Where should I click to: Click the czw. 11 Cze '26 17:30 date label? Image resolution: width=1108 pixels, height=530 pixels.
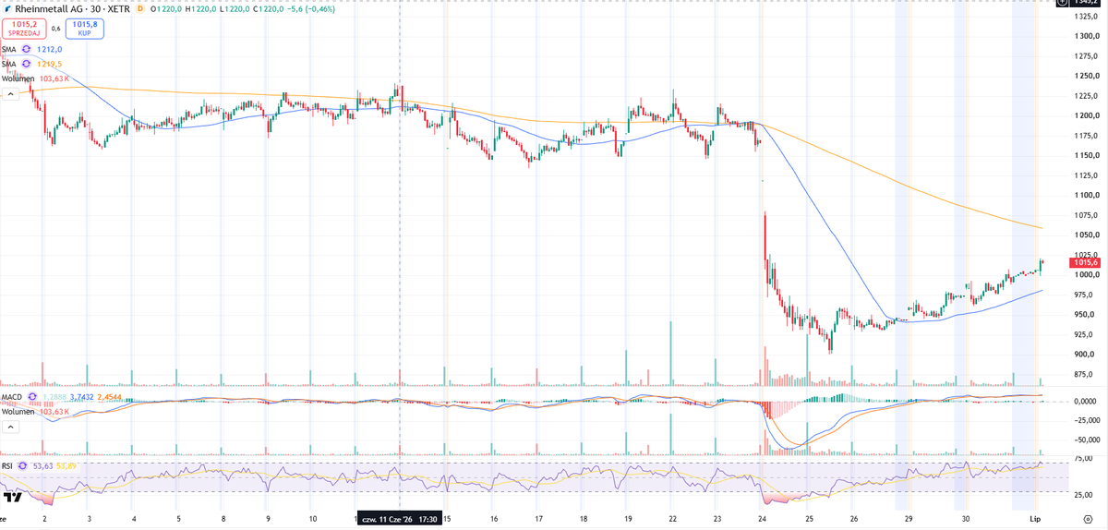pyautogui.click(x=399, y=519)
